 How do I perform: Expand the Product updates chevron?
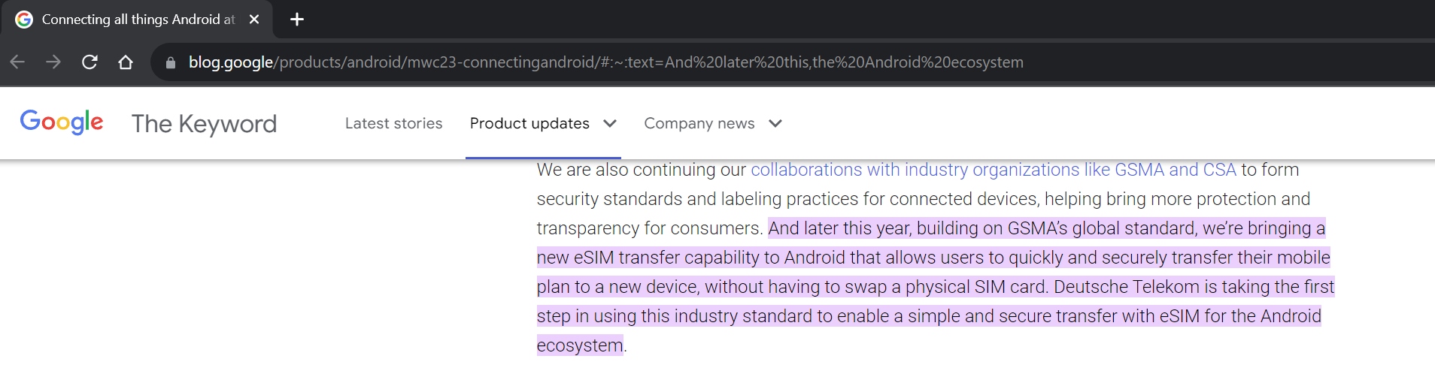610,123
